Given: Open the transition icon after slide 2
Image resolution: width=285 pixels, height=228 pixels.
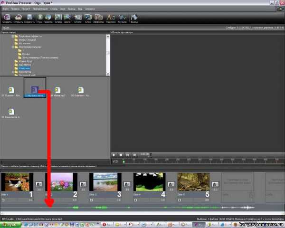Looking at the screenshot, I should pyautogui.click(x=83, y=184).
